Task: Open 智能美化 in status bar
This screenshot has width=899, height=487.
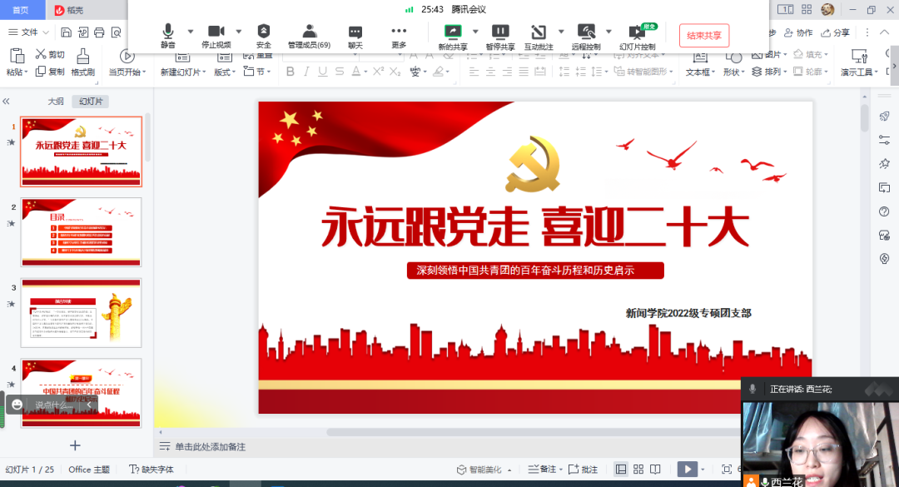Action: [x=484, y=470]
